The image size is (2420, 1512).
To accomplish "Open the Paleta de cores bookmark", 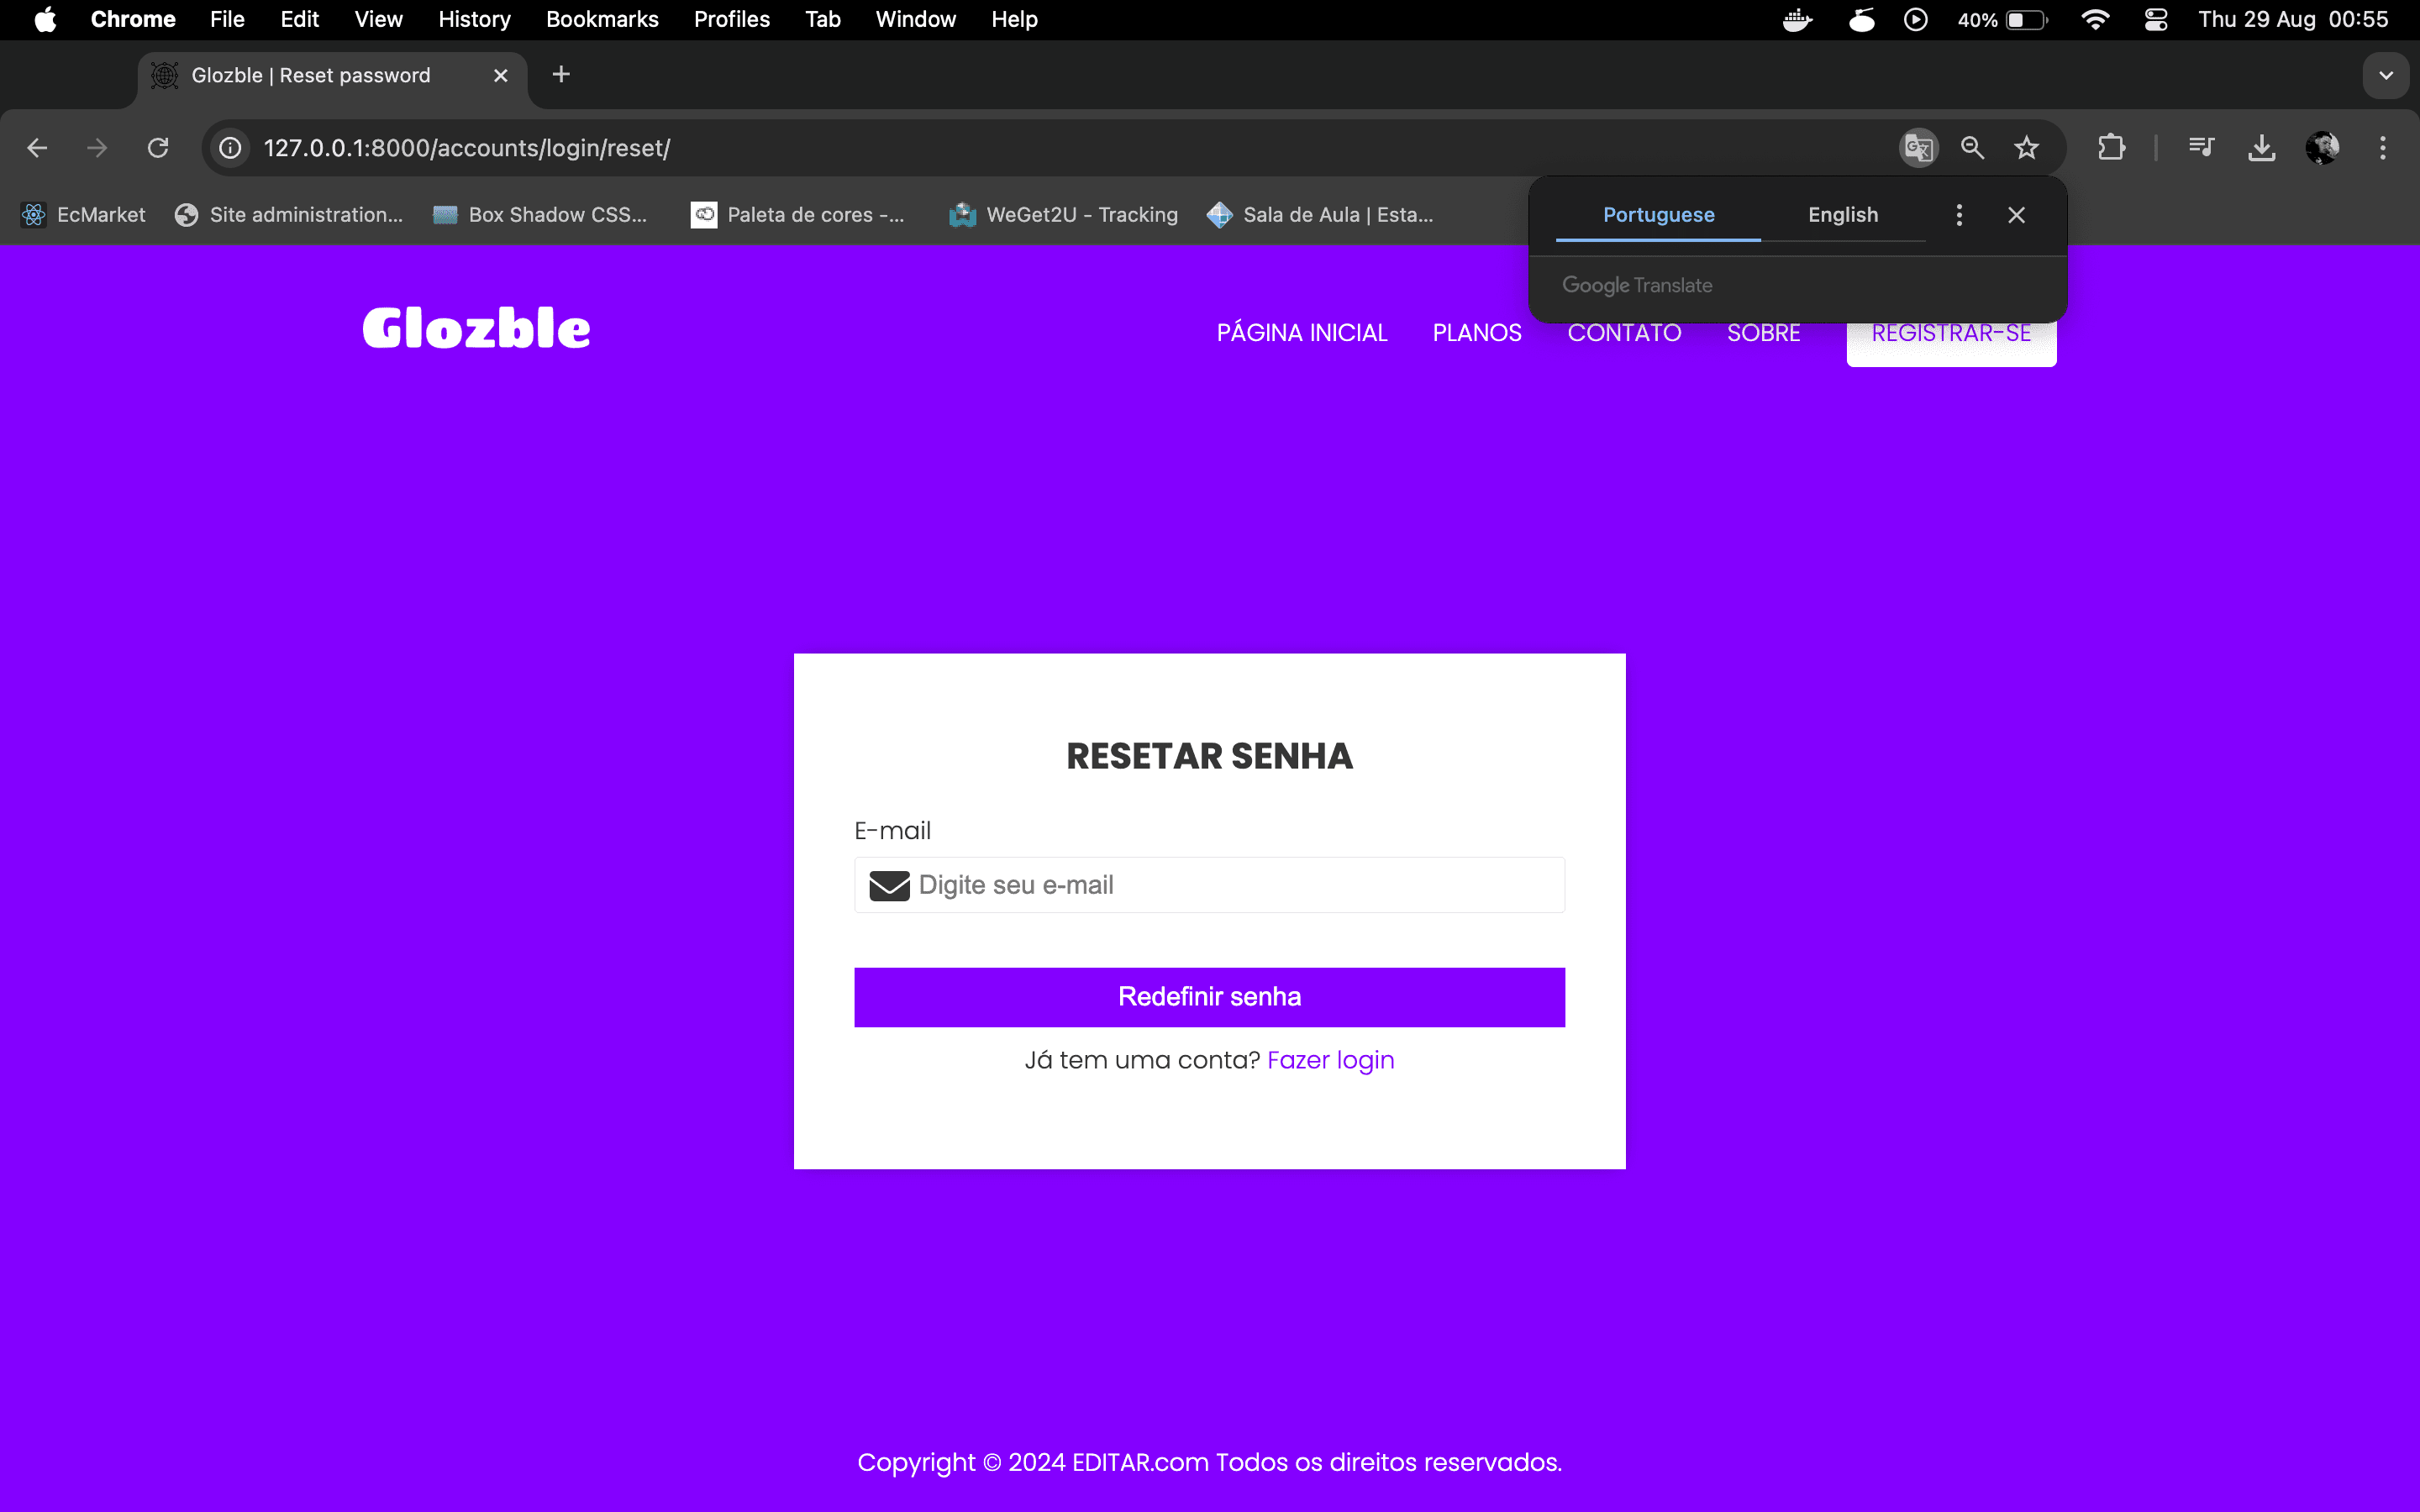I will (797, 215).
